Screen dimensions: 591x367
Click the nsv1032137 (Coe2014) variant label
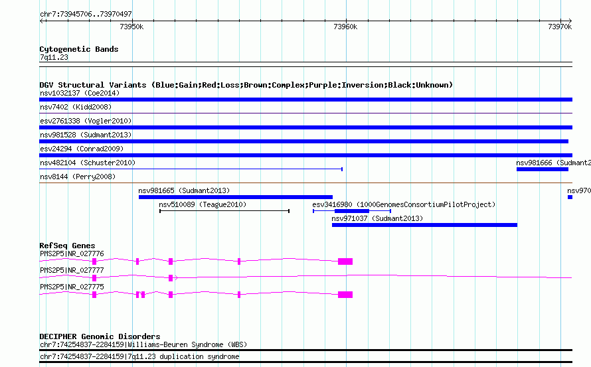pyautogui.click(x=80, y=93)
